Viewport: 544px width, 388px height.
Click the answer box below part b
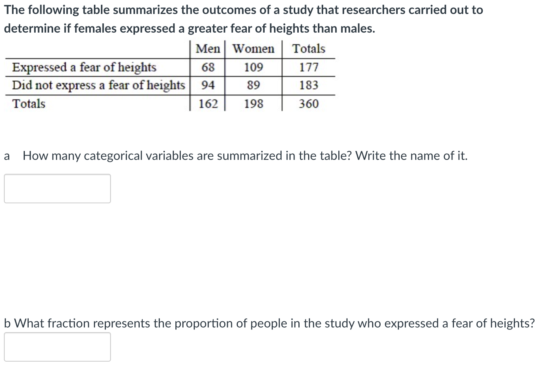(57, 347)
